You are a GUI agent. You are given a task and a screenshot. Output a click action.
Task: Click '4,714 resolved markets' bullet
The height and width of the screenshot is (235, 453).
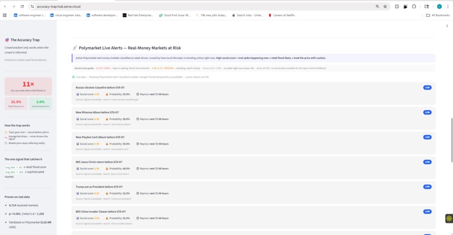24,205
